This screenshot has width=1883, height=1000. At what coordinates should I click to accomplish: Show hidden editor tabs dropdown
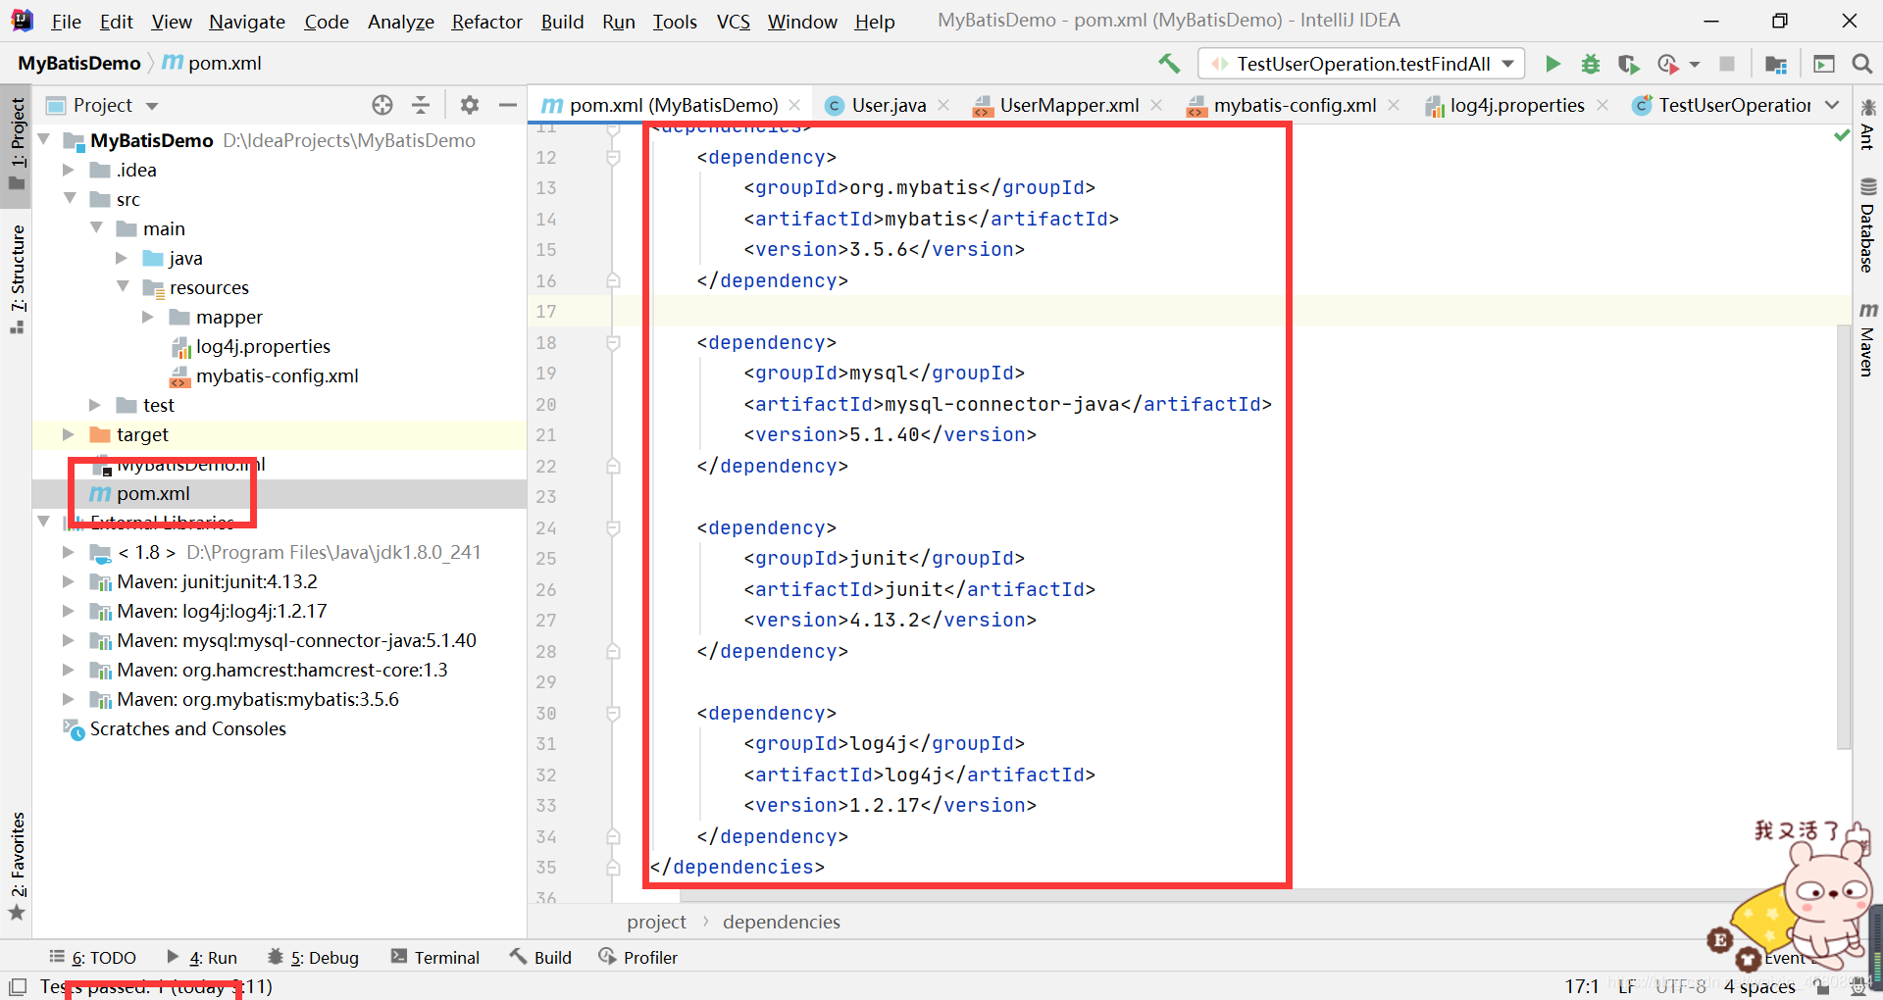click(1832, 105)
